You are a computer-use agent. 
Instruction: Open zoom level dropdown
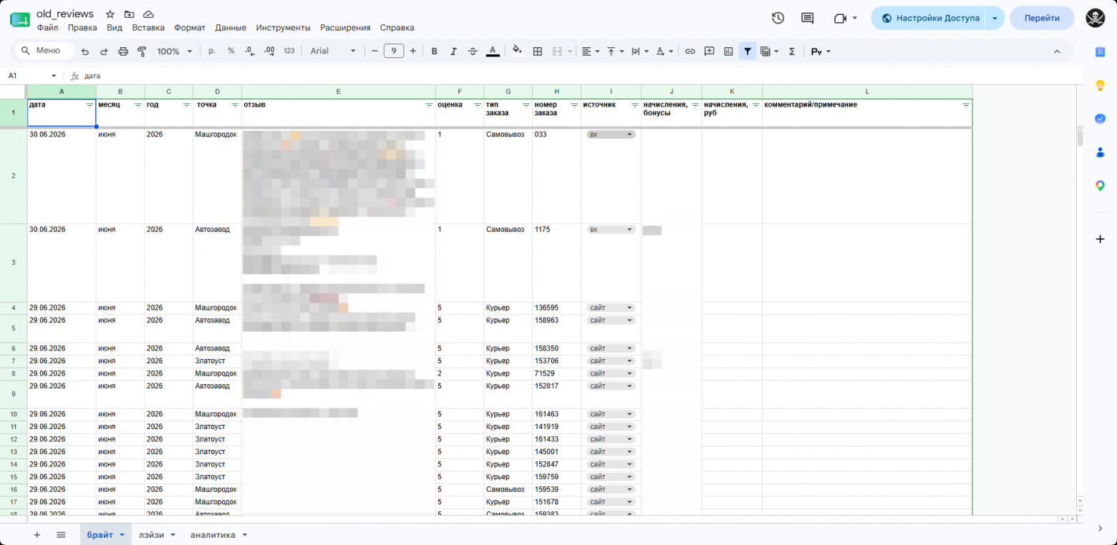point(175,51)
